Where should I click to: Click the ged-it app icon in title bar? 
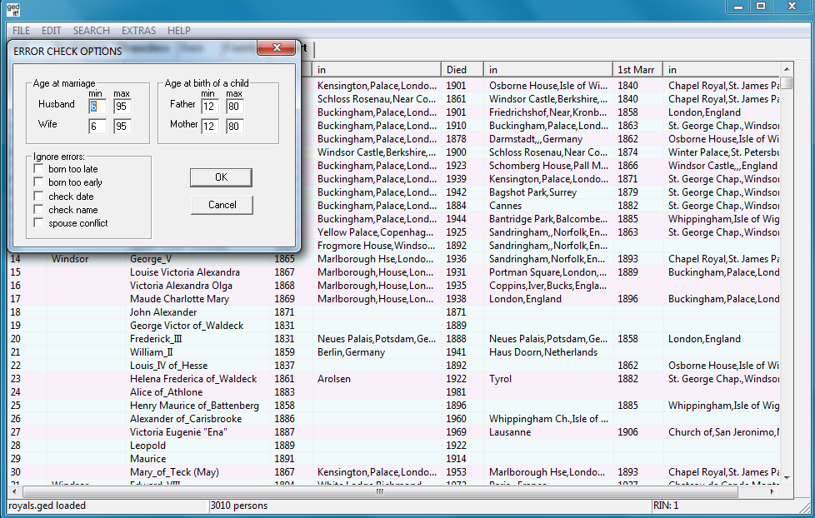(13, 8)
